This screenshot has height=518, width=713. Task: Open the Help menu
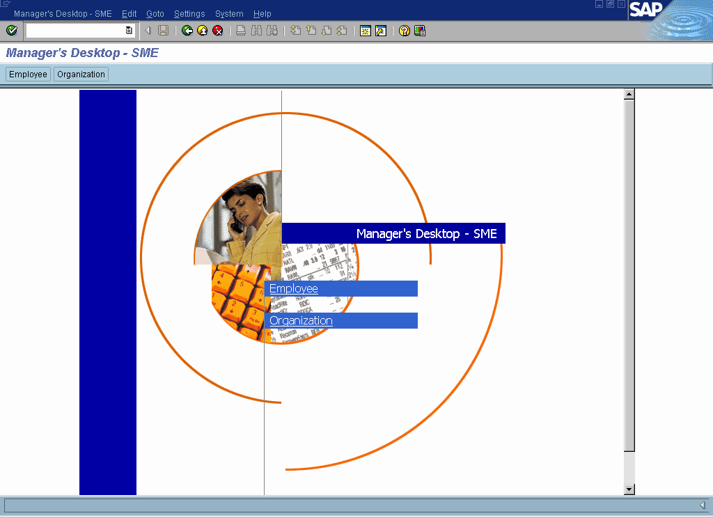coord(262,14)
